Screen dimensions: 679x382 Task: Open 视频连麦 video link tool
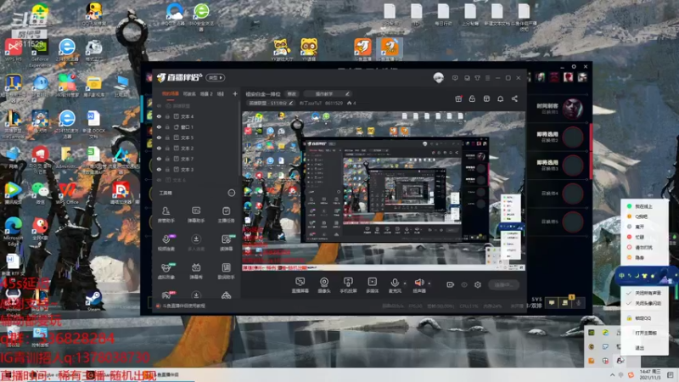pyautogui.click(x=166, y=243)
